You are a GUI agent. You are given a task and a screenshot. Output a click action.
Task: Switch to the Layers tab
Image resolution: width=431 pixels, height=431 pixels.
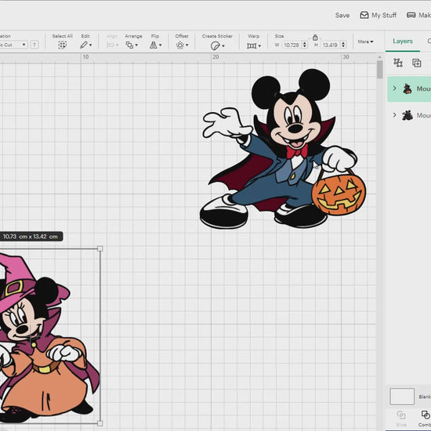coord(403,42)
